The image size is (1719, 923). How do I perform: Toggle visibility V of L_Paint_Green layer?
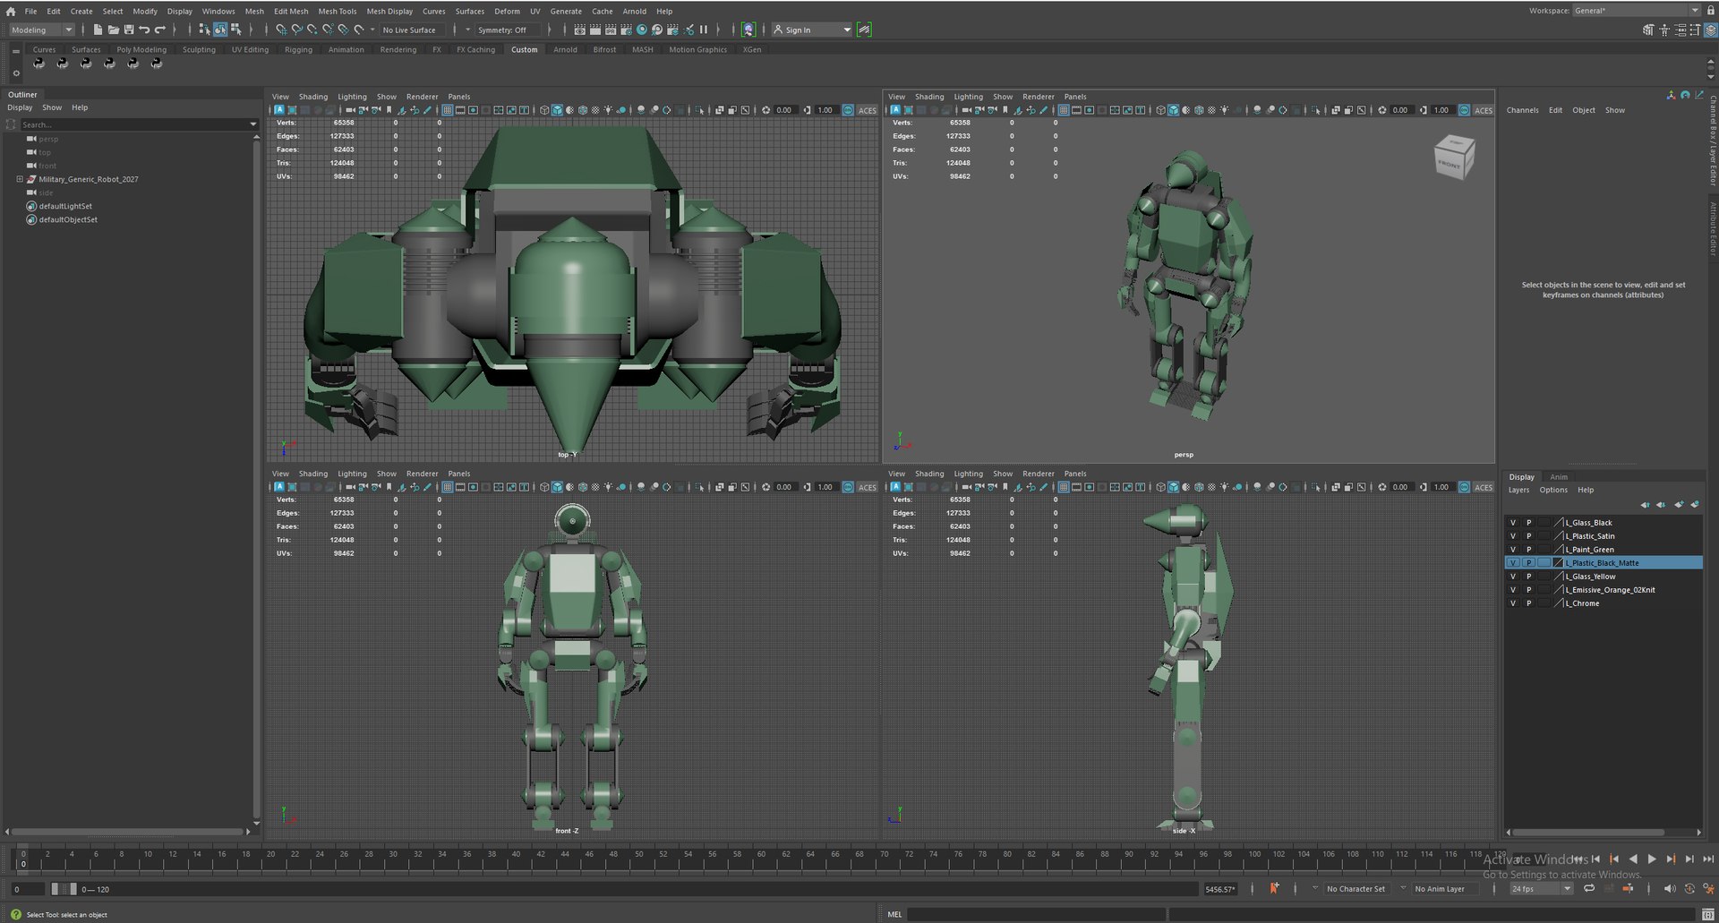(1513, 550)
